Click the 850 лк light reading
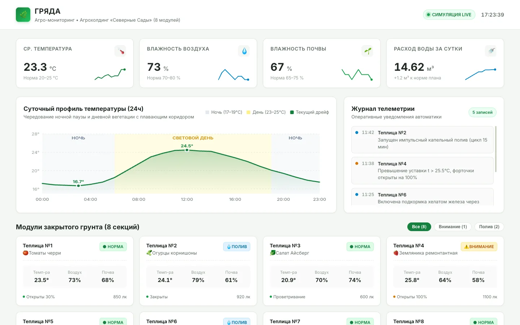 120,297
